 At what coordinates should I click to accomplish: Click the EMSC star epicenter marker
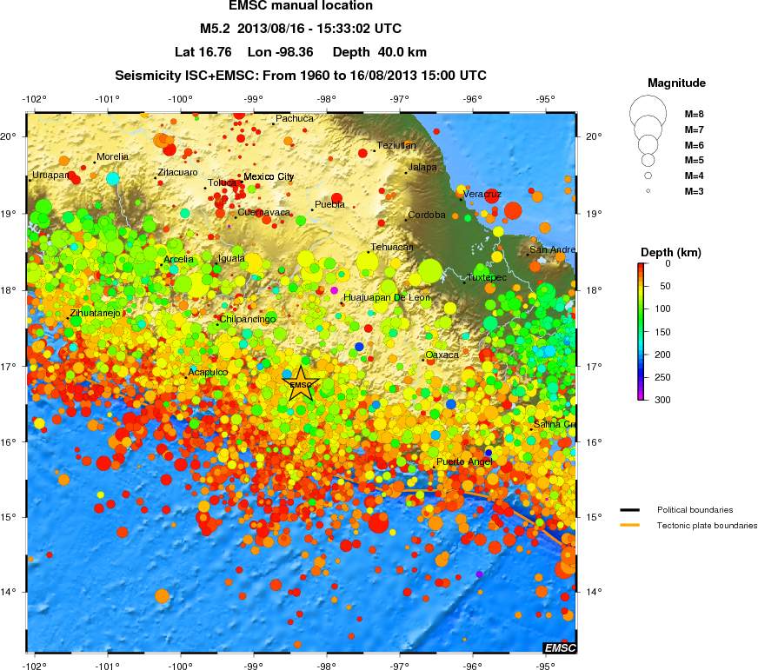tap(300, 384)
